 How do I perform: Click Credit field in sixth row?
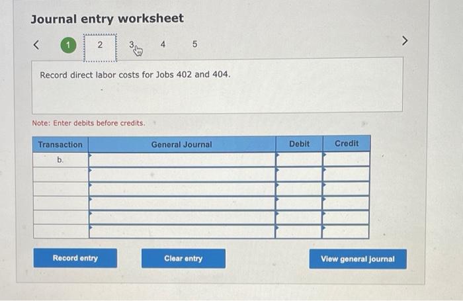click(x=346, y=232)
